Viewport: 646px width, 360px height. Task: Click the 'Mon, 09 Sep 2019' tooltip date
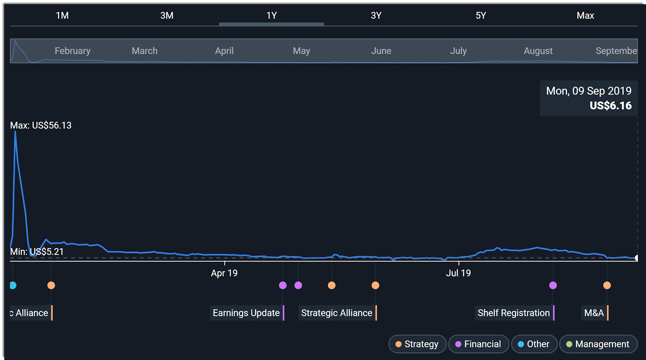click(589, 91)
